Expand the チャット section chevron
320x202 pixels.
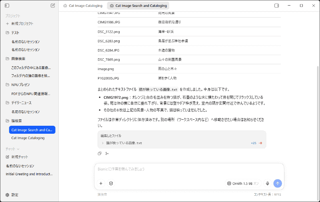pos(18,149)
